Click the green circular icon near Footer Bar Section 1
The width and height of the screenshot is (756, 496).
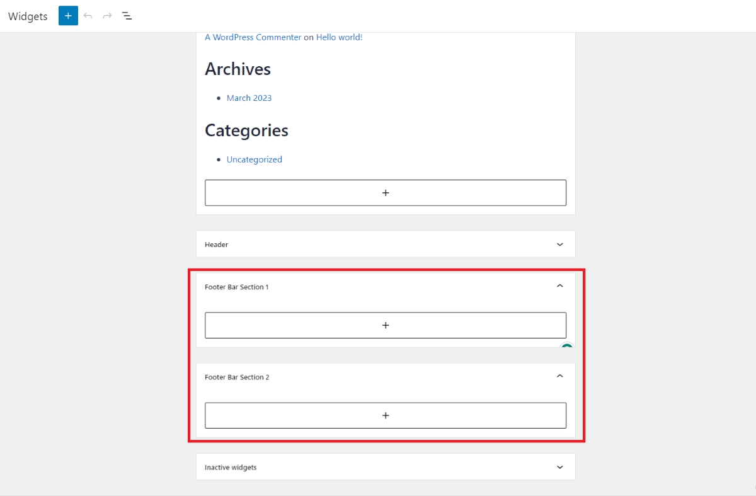[x=566, y=347]
